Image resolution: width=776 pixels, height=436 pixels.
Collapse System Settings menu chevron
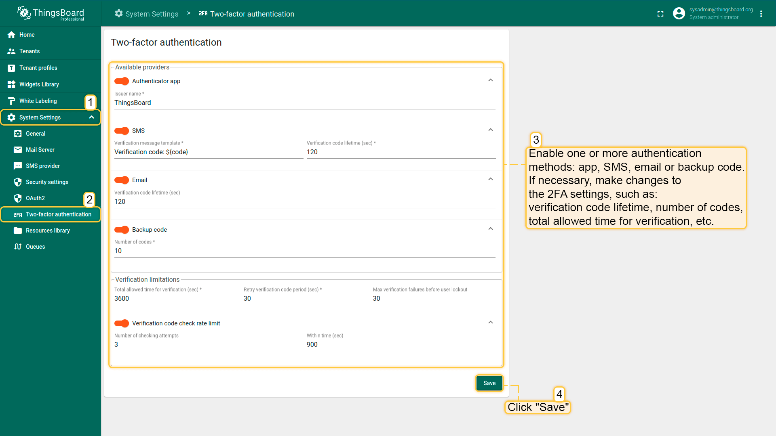click(x=92, y=117)
